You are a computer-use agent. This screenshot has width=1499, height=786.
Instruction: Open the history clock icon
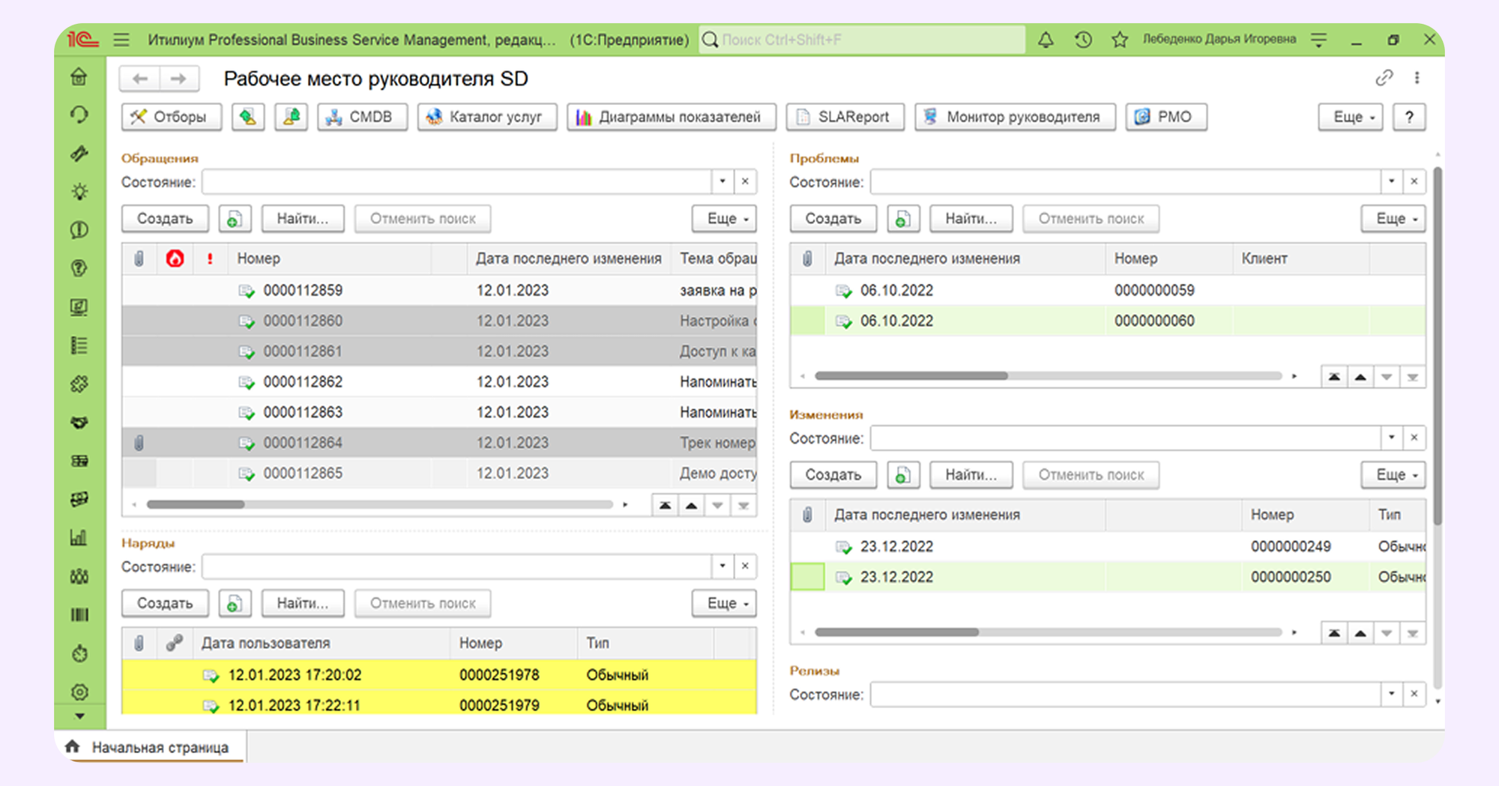pos(1083,40)
